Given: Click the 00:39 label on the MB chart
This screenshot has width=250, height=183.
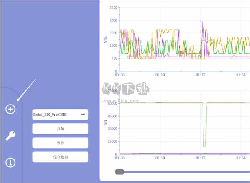Looking at the screenshot, I should pyautogui.click(x=160, y=158).
